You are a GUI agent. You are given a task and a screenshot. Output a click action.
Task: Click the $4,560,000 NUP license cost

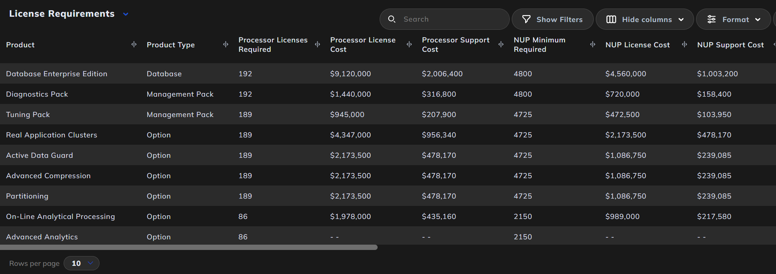(626, 74)
